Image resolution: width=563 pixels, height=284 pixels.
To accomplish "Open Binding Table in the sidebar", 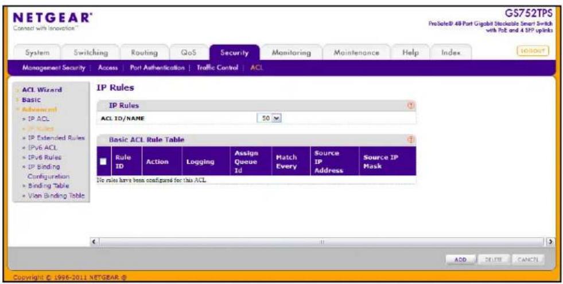I will coord(48,186).
